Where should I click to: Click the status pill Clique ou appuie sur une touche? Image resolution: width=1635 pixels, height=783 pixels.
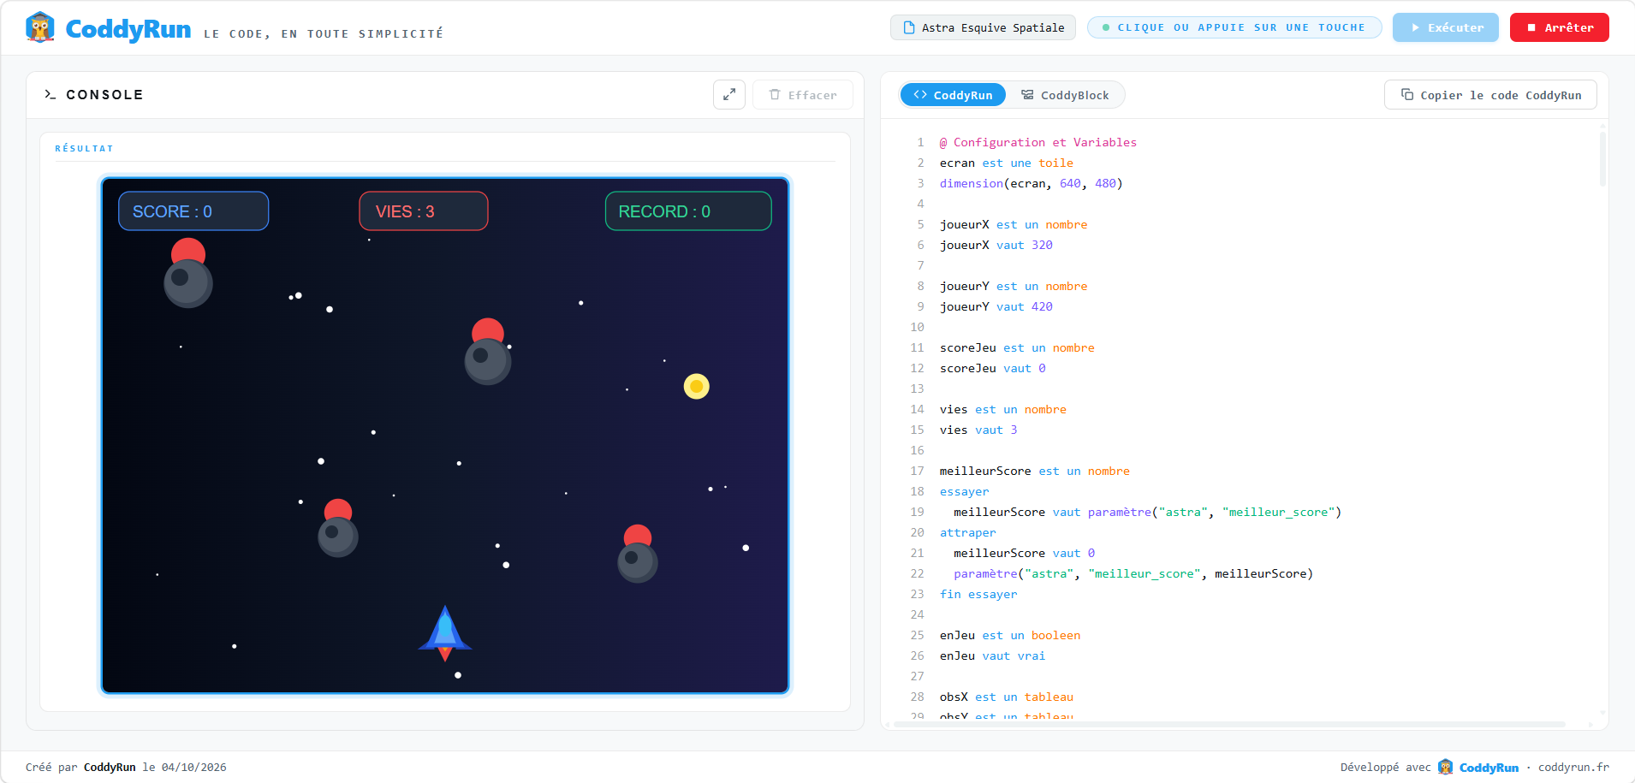[1234, 27]
